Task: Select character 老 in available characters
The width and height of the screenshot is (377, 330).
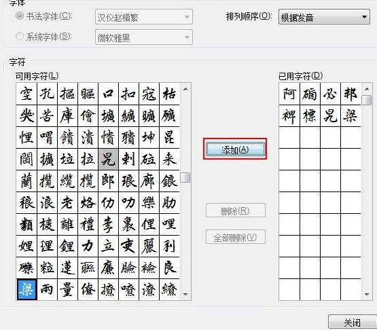Action: click(67, 202)
